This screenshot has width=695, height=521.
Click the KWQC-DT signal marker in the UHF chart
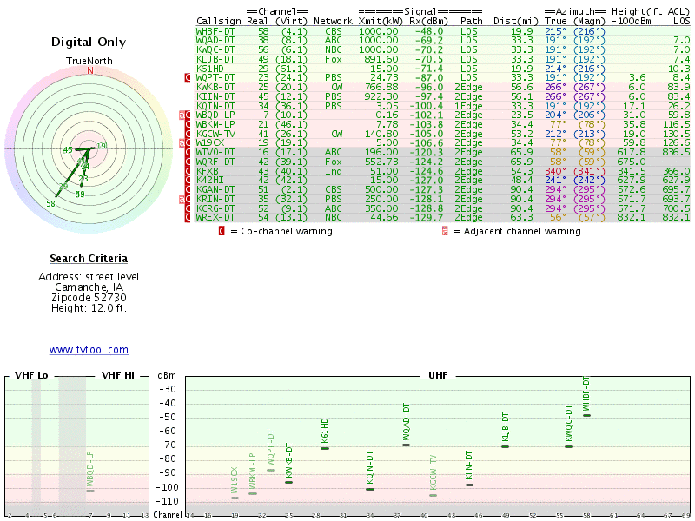(x=569, y=446)
